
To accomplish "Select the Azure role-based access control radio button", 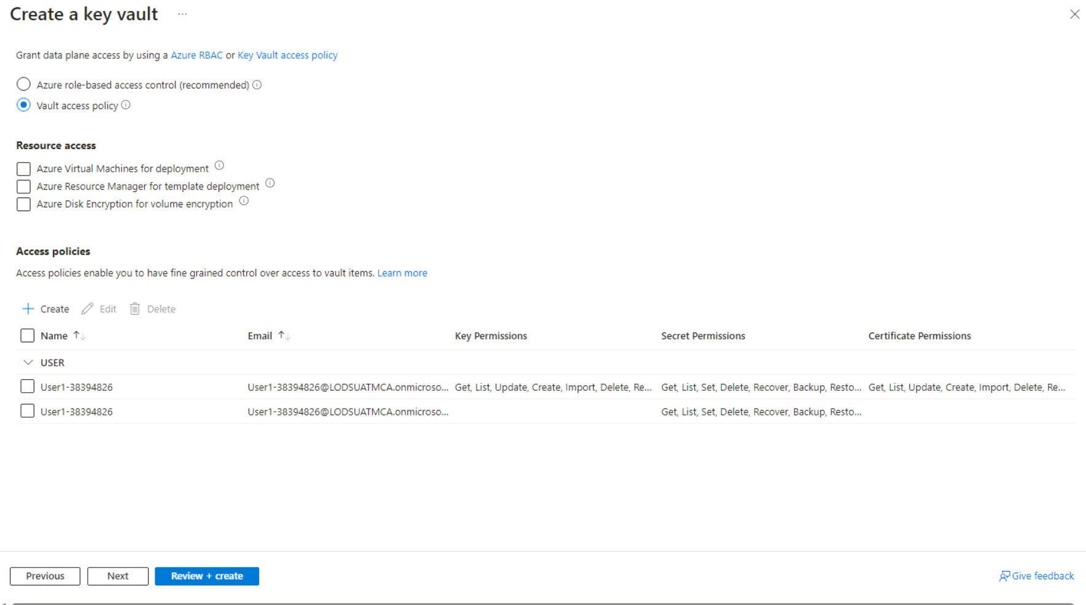I will 23,84.
